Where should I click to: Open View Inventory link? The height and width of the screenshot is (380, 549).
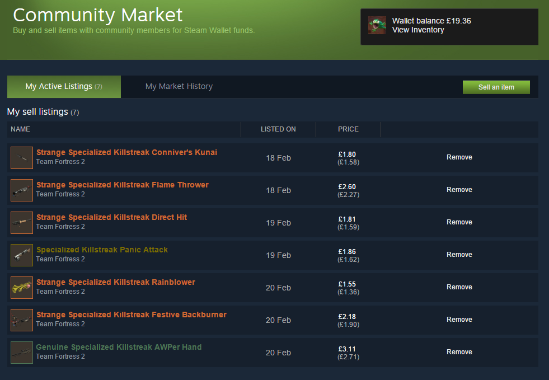click(418, 30)
